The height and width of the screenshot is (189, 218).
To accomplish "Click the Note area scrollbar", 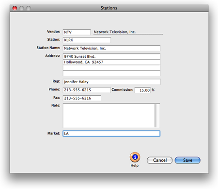I will click(157, 116).
